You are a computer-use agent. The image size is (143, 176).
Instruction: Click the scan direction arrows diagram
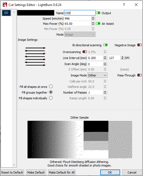pos(35,57)
